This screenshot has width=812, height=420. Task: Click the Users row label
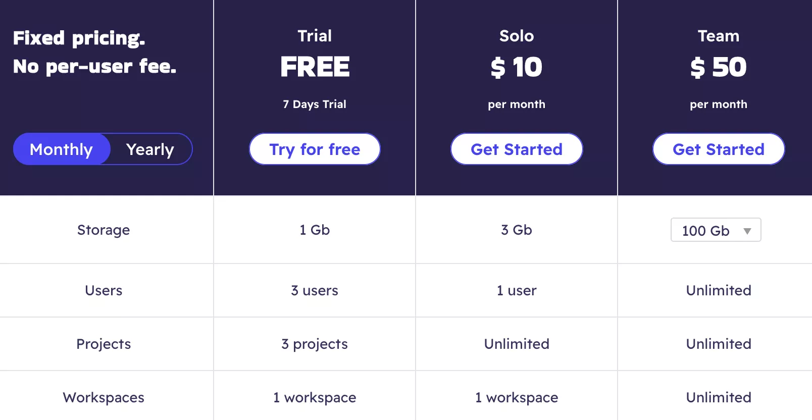pos(104,290)
